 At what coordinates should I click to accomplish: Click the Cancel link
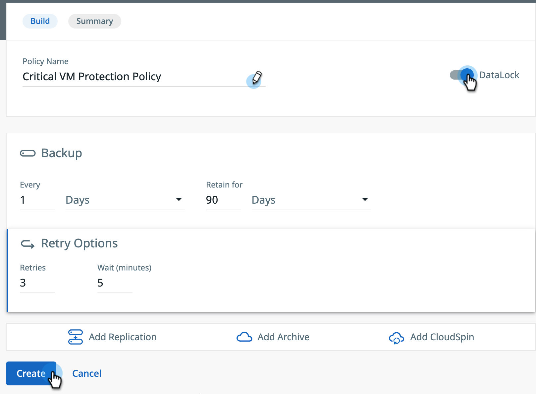coord(87,373)
